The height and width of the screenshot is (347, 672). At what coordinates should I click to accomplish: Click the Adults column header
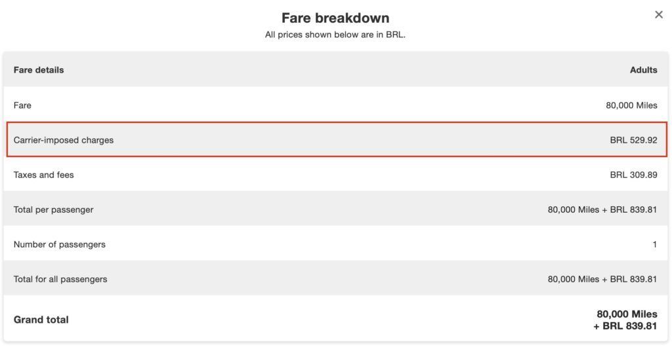click(643, 70)
